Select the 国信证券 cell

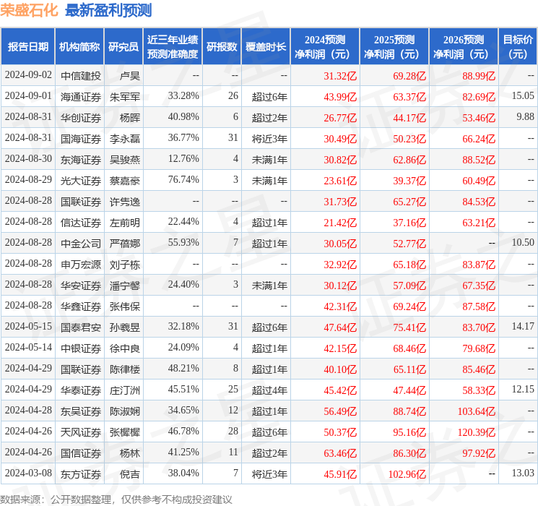click(x=81, y=453)
